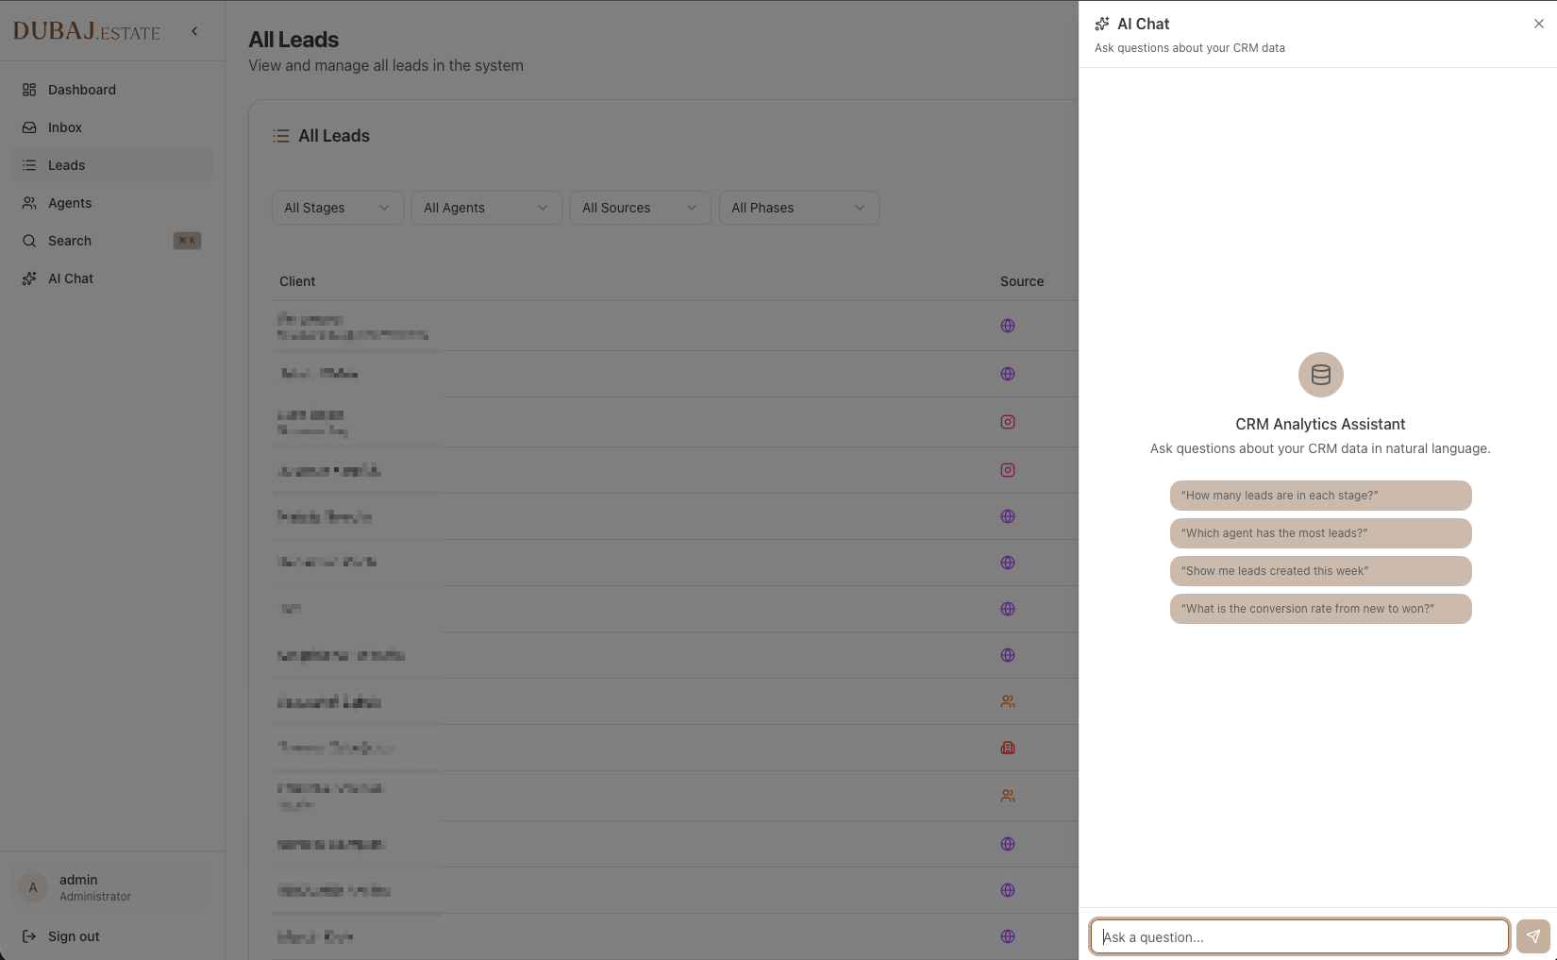Click the "All Leads" page title
This screenshot has height=960, width=1557.
pyautogui.click(x=293, y=40)
